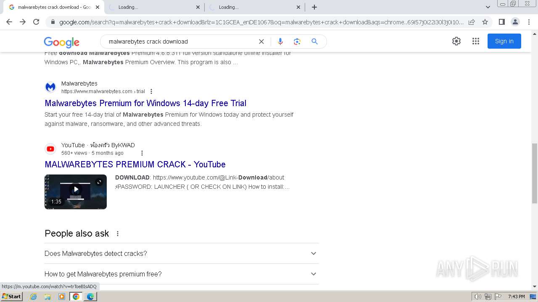Search by image with Google Lens icon
The height and width of the screenshot is (302, 538).
297,42
